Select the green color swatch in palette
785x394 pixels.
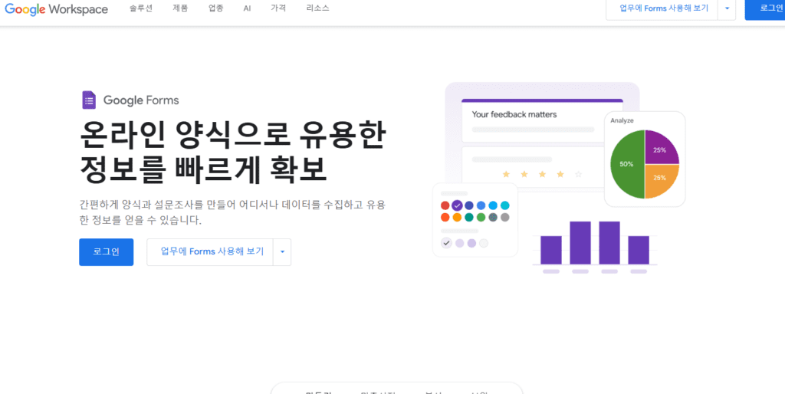point(481,217)
